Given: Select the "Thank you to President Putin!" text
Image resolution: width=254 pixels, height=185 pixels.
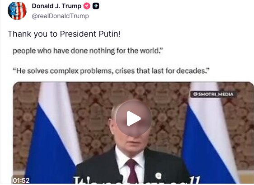Looking at the screenshot, I should 64,34.
